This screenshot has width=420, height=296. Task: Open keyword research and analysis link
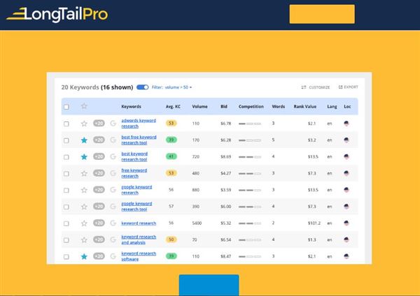(139, 239)
